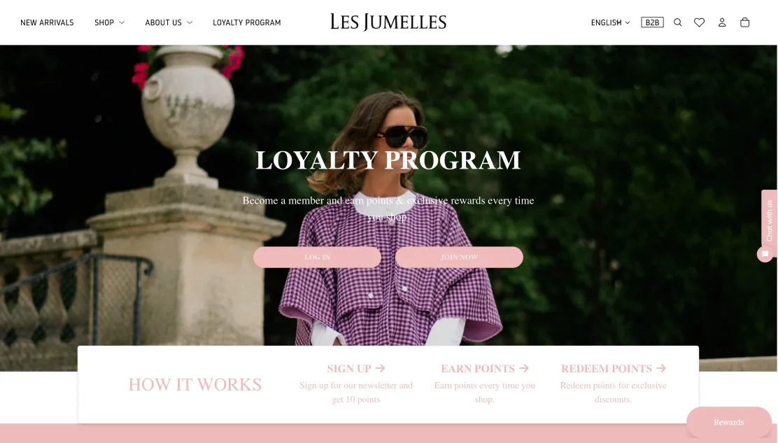
Task: Open the Chat with us side tab
Action: [x=769, y=219]
